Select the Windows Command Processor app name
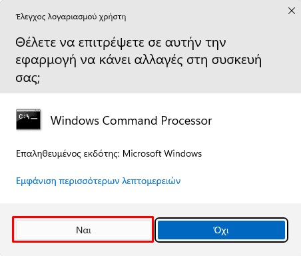This screenshot has height=256, width=301. coord(131,121)
